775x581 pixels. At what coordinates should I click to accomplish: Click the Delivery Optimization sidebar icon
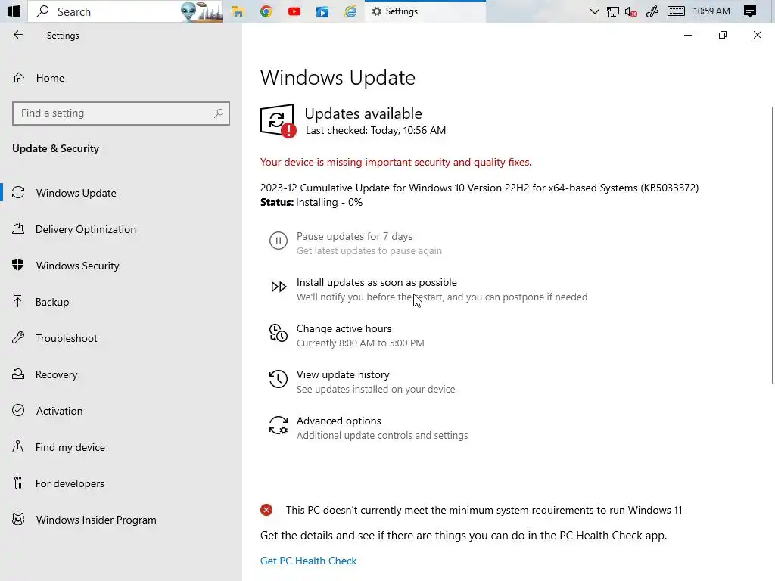point(18,228)
